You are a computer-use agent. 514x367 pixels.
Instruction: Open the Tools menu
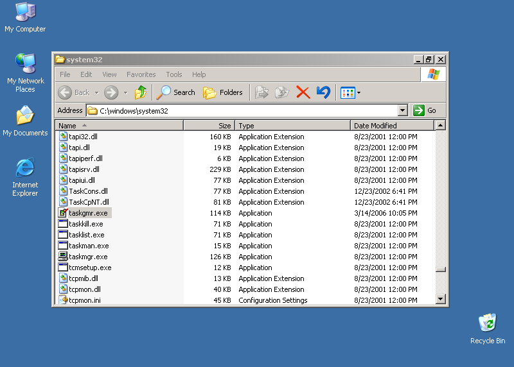tap(173, 74)
